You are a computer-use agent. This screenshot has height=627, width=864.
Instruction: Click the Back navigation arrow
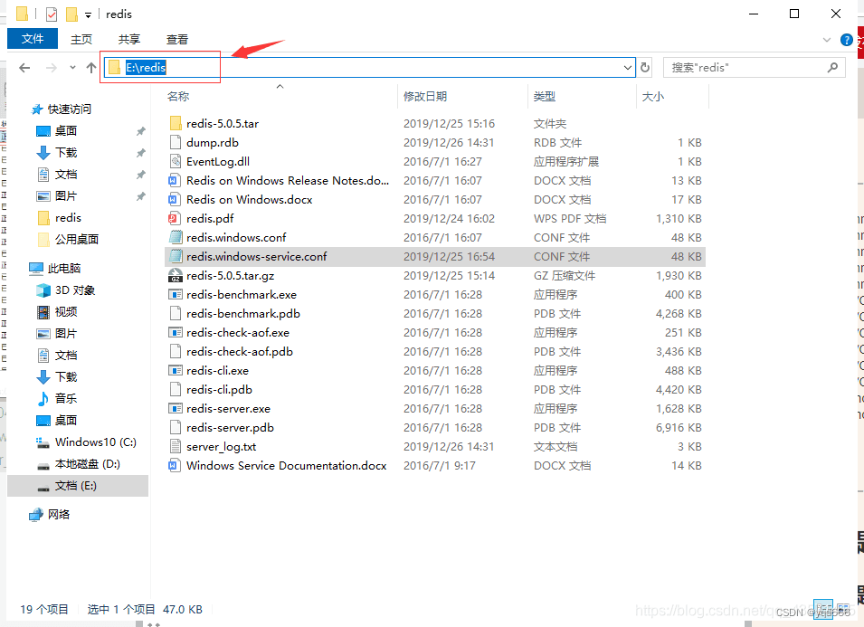(x=24, y=68)
